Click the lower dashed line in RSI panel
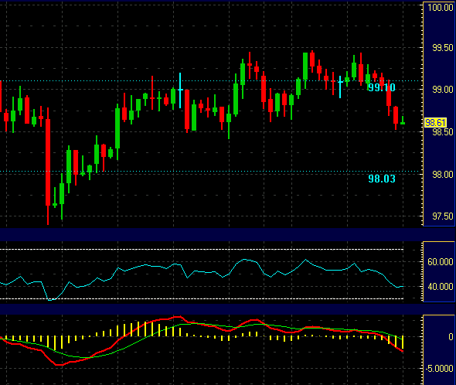The height and width of the screenshot is (385, 456). (x=202, y=298)
